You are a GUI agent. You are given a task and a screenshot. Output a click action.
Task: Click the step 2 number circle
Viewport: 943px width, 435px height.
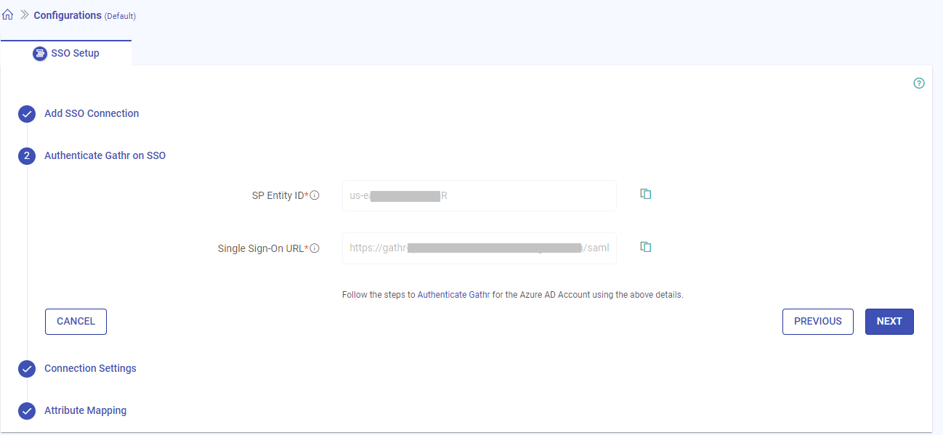[x=27, y=156]
